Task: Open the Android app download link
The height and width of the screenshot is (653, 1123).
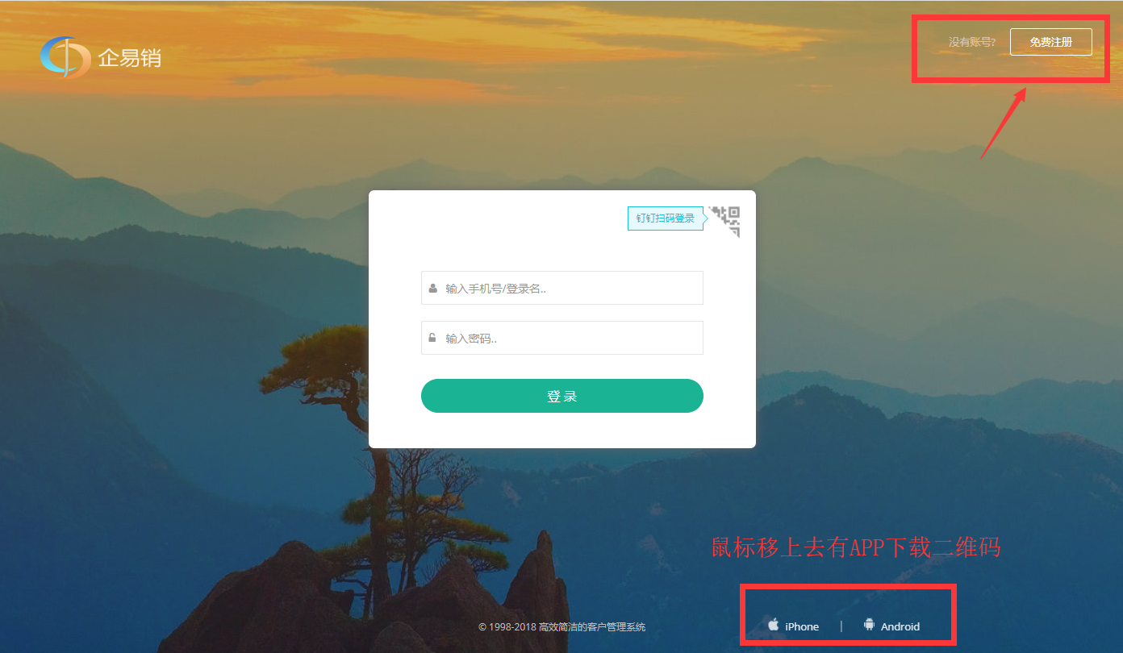Action: 900,626
